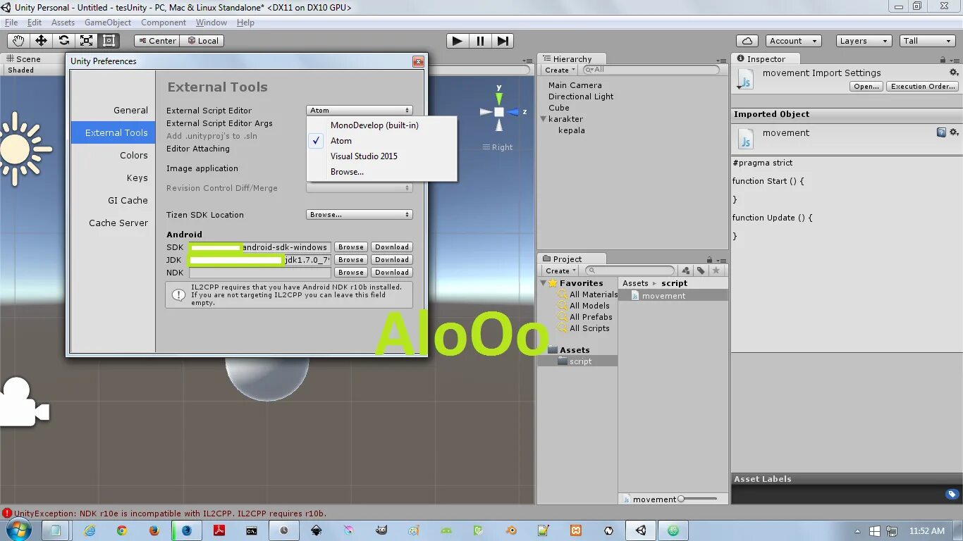Open the Layers dropdown
Image resolution: width=963 pixels, height=541 pixels.
864,41
